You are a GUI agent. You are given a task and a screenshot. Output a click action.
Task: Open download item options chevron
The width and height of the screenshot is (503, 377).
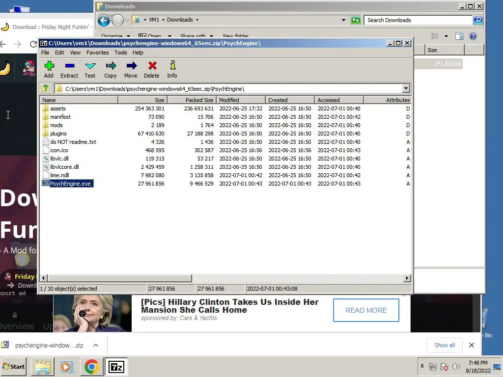(x=96, y=345)
